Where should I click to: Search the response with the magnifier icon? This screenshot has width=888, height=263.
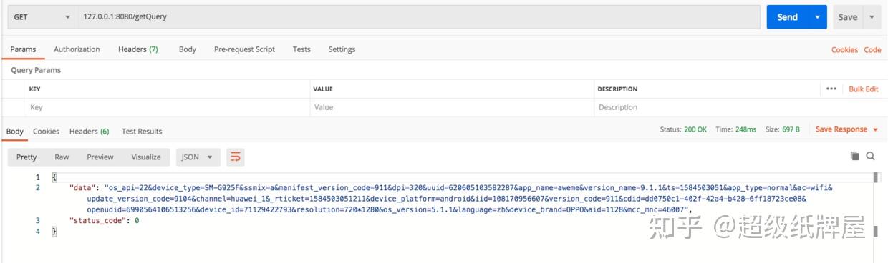pyautogui.click(x=871, y=156)
